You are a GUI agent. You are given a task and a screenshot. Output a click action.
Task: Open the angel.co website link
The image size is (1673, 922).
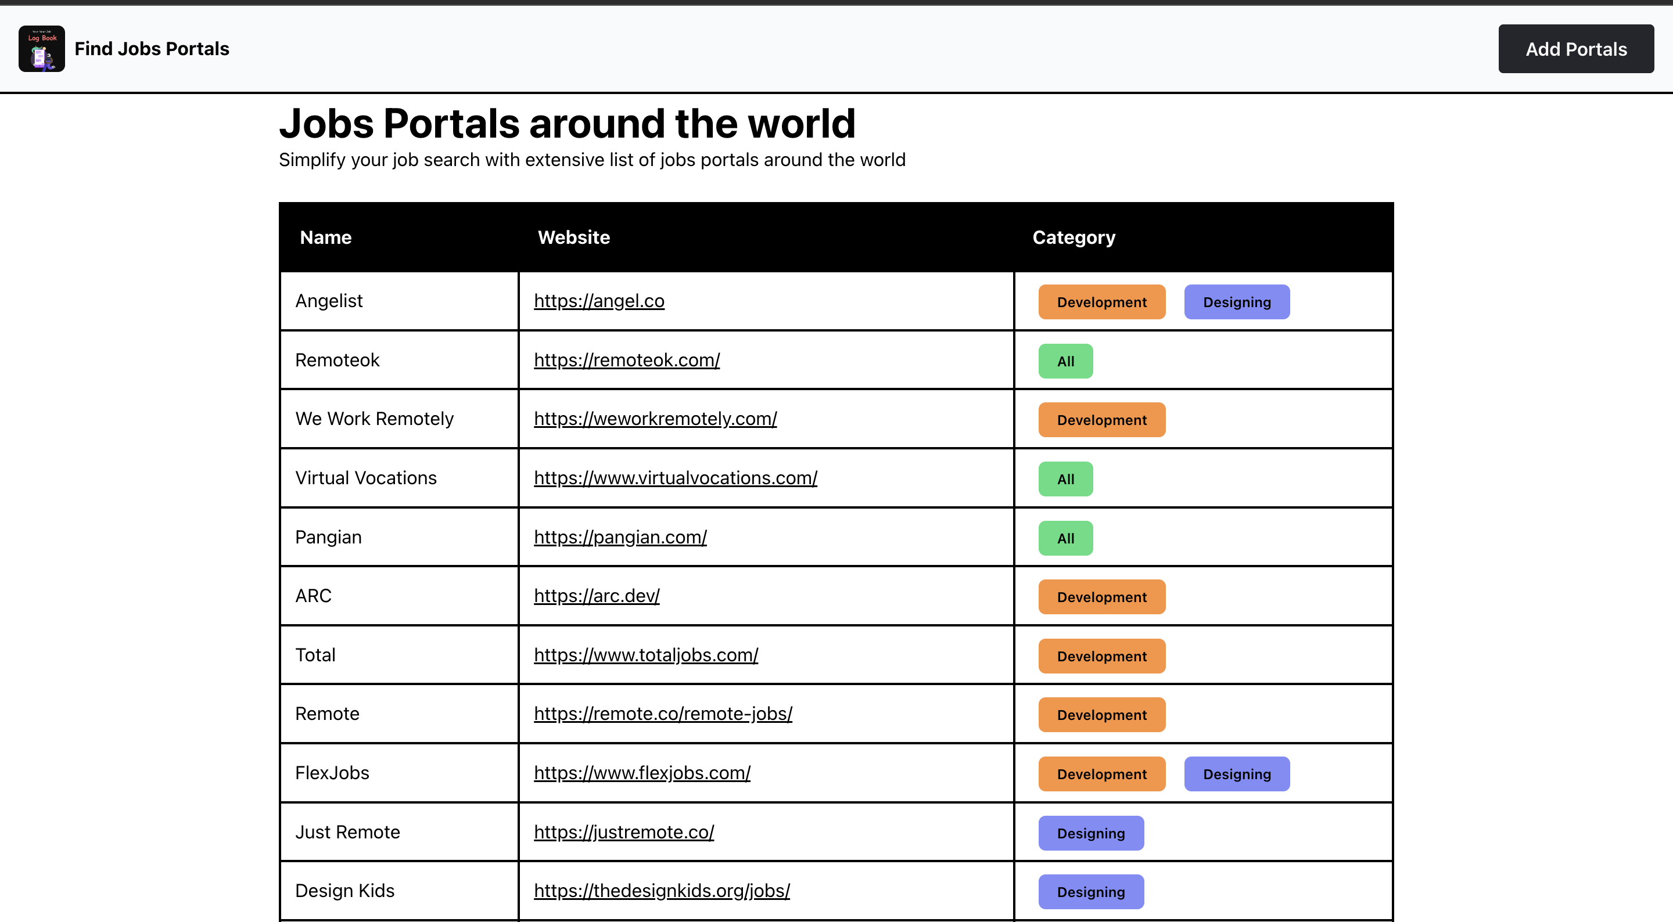pyautogui.click(x=599, y=301)
